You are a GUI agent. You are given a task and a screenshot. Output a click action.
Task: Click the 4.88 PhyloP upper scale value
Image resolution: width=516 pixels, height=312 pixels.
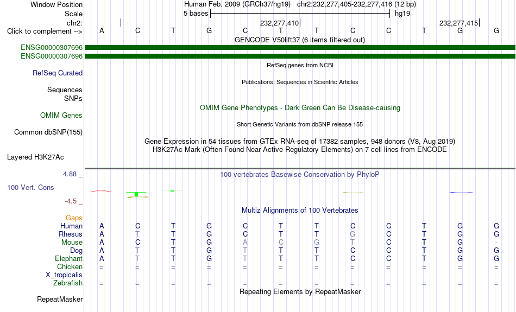click(x=70, y=174)
